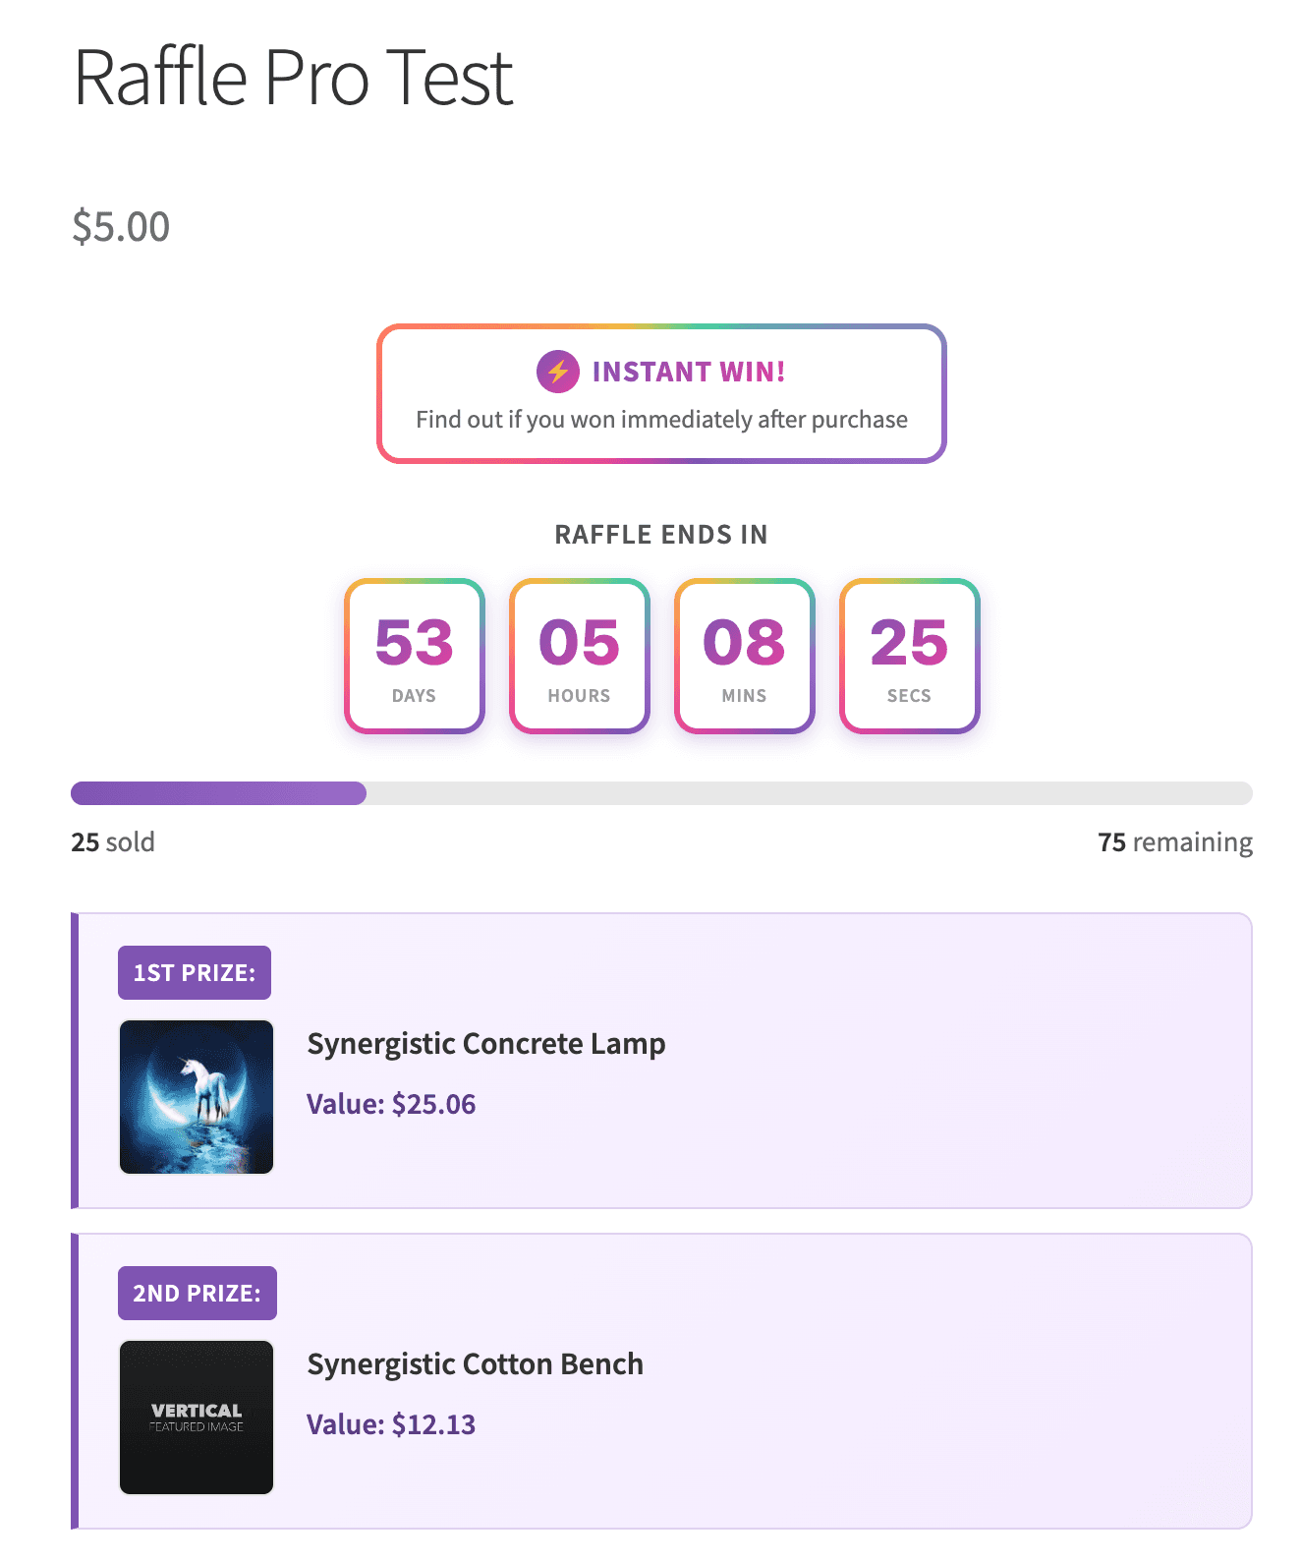Click the Value: $12.13 prize text

[391, 1424]
